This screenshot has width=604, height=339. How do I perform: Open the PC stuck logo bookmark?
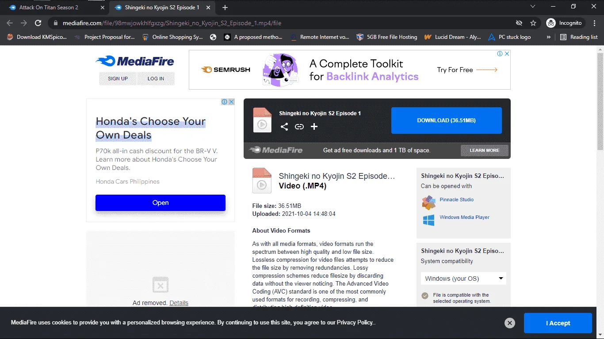coord(509,37)
